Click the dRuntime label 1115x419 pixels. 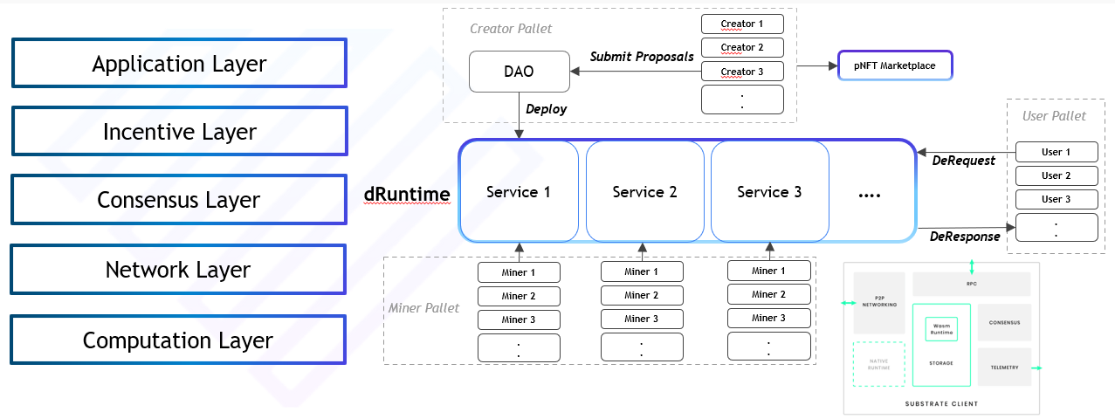tap(407, 194)
